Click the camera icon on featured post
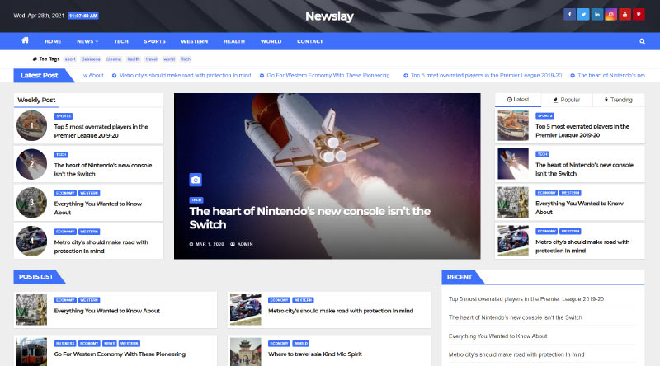 (x=196, y=180)
